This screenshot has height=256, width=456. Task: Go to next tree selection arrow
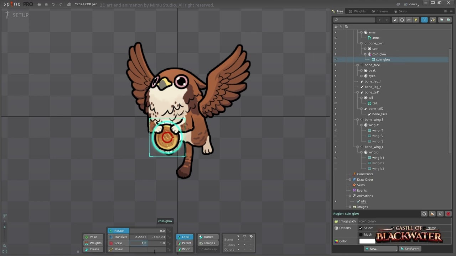[387, 20]
